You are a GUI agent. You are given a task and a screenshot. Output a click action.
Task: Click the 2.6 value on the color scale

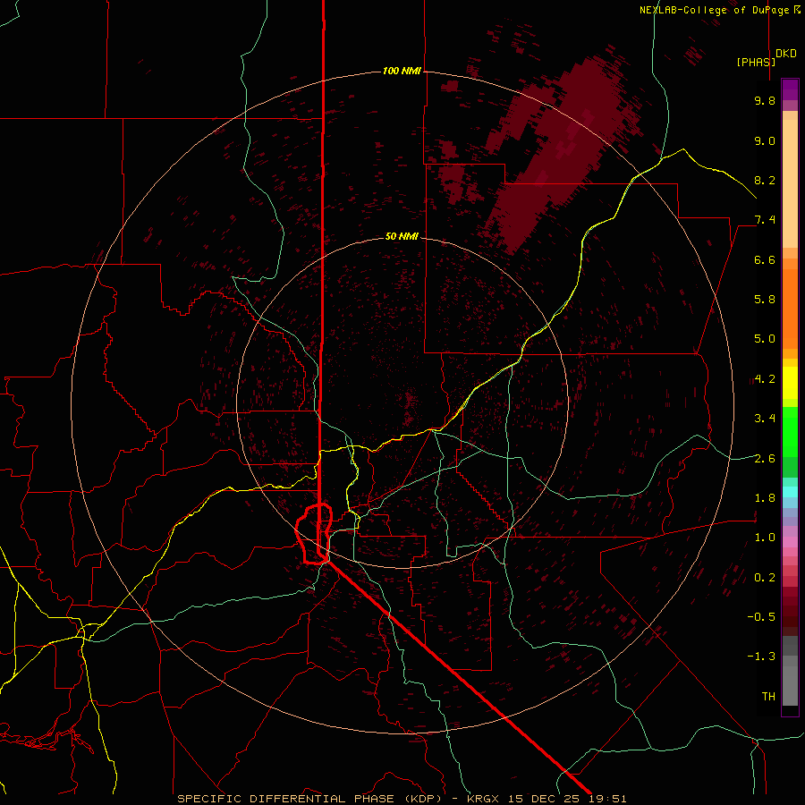765,458
